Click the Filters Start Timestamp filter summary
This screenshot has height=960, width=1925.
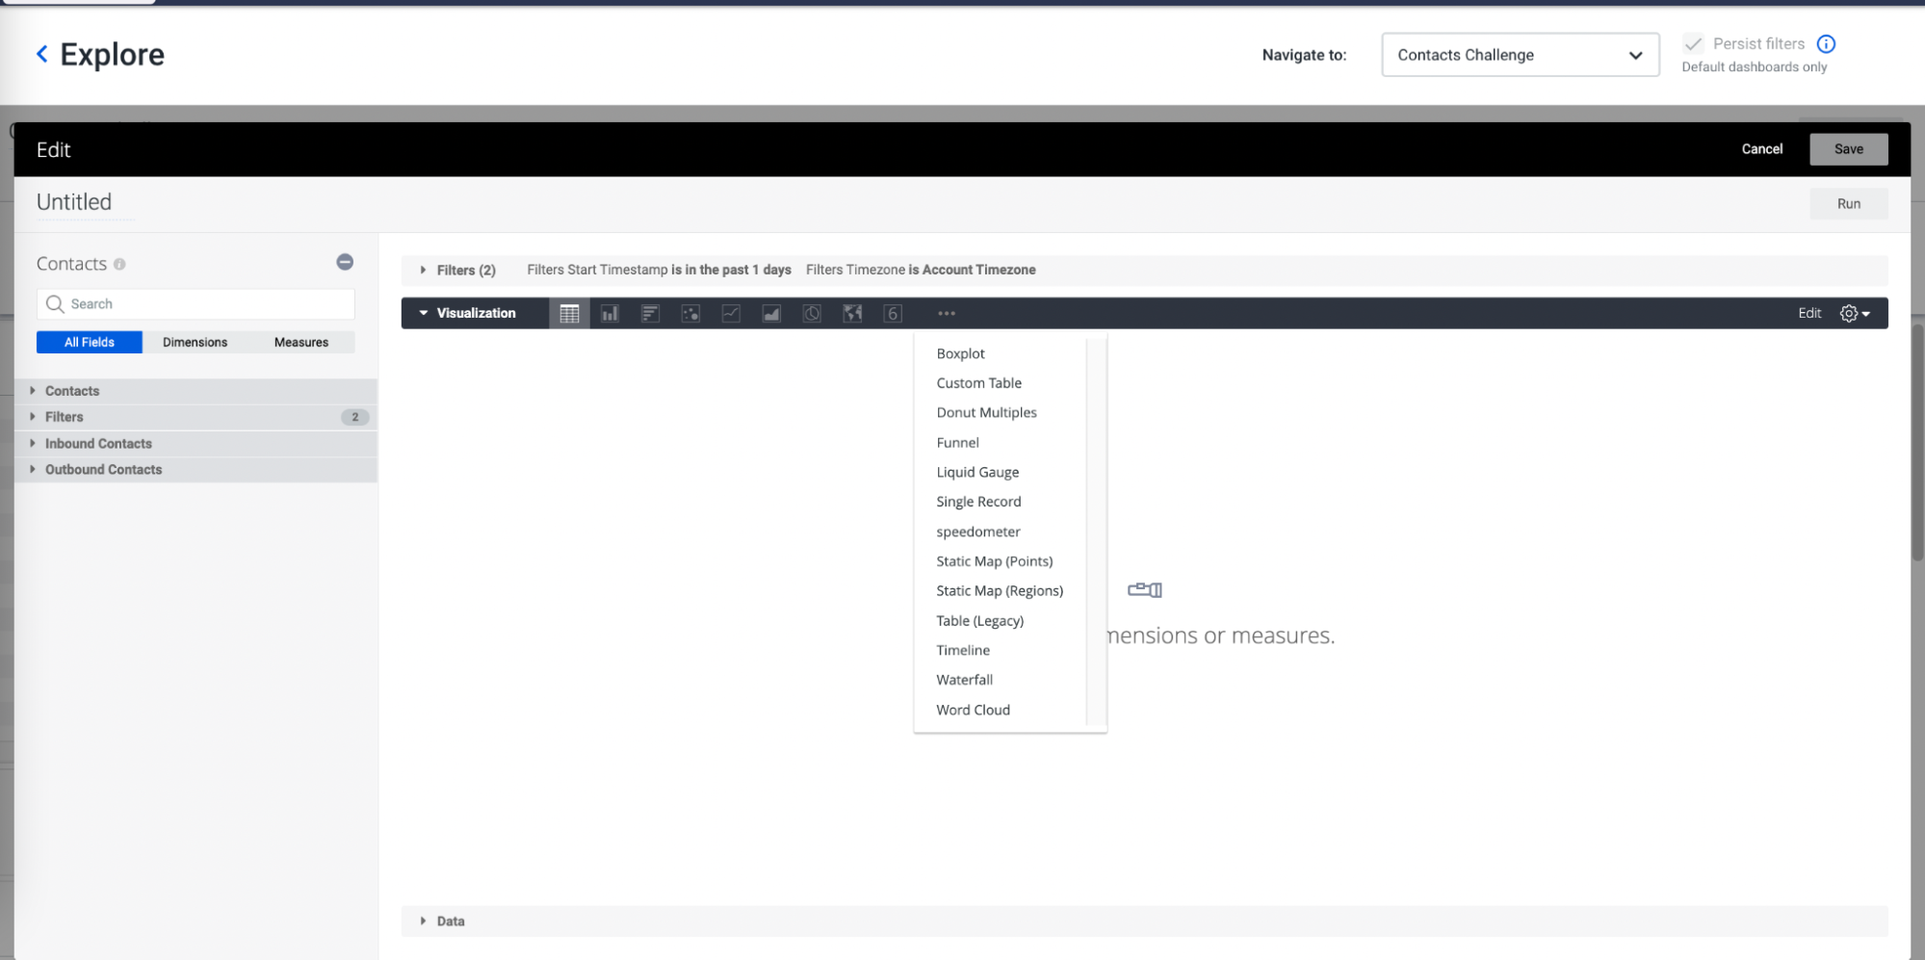pyautogui.click(x=659, y=270)
